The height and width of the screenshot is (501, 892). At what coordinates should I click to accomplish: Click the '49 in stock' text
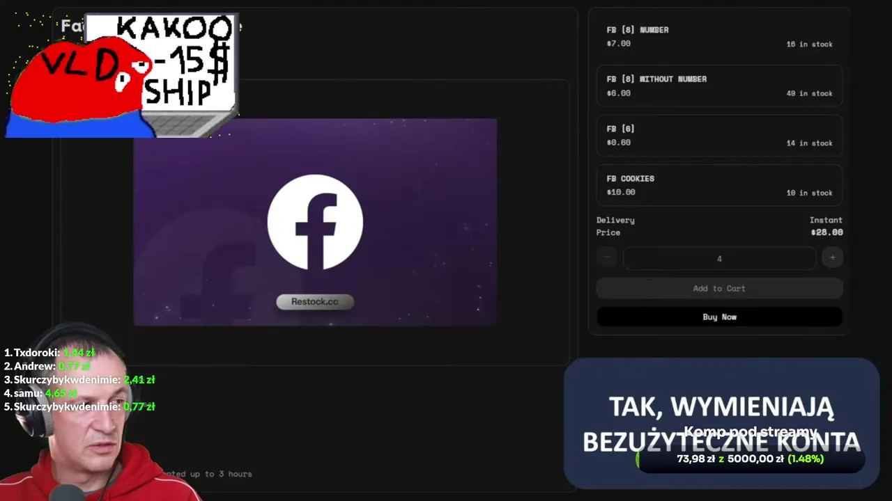click(809, 93)
